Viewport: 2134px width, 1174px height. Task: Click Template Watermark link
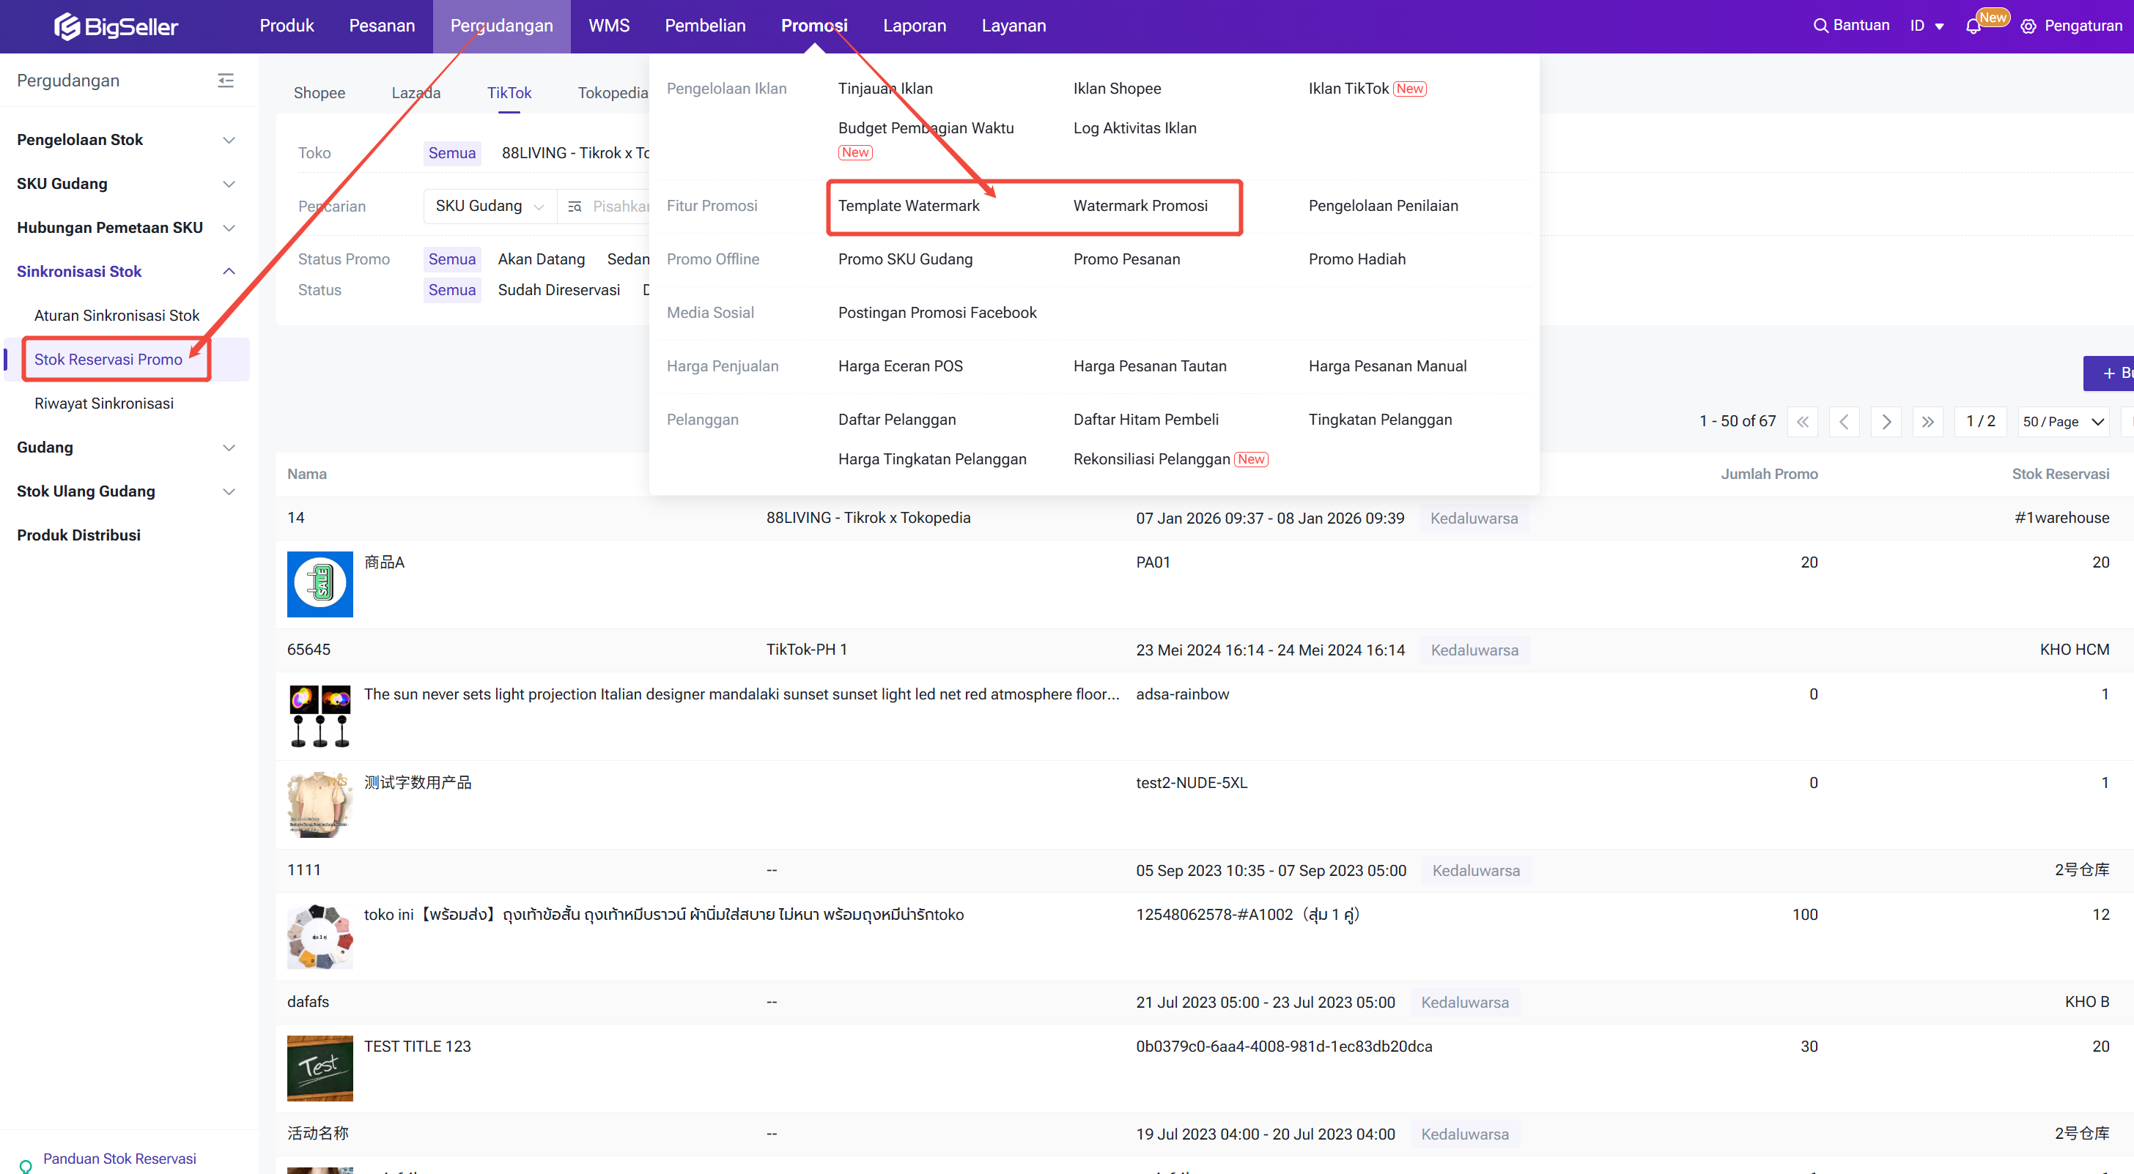click(908, 205)
